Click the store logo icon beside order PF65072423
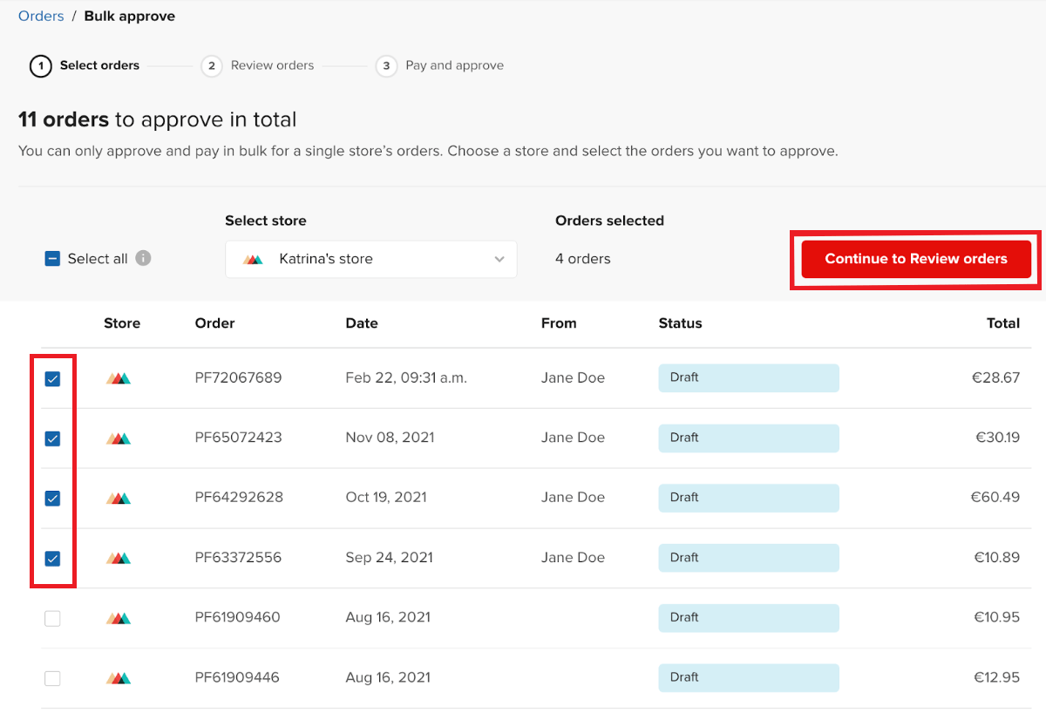1046x720 pixels. click(119, 438)
